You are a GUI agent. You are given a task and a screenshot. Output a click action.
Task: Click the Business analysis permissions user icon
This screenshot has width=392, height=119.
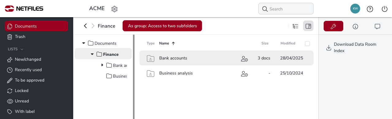coord(244,74)
